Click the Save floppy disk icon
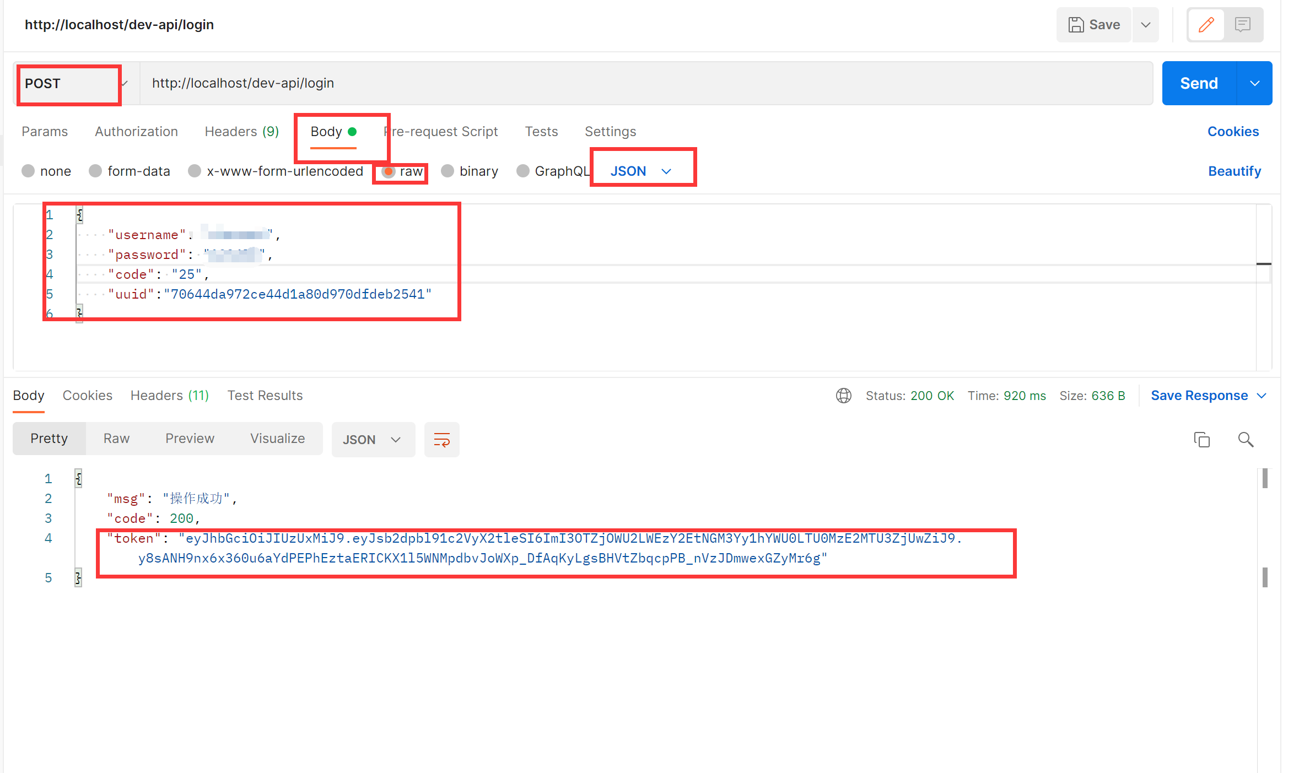This screenshot has height=773, width=1299. 1076,25
